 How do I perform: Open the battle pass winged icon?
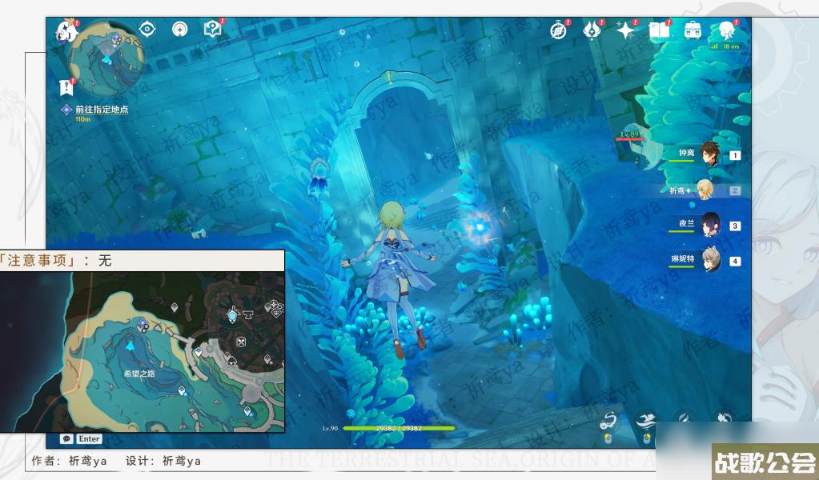pos(592,30)
